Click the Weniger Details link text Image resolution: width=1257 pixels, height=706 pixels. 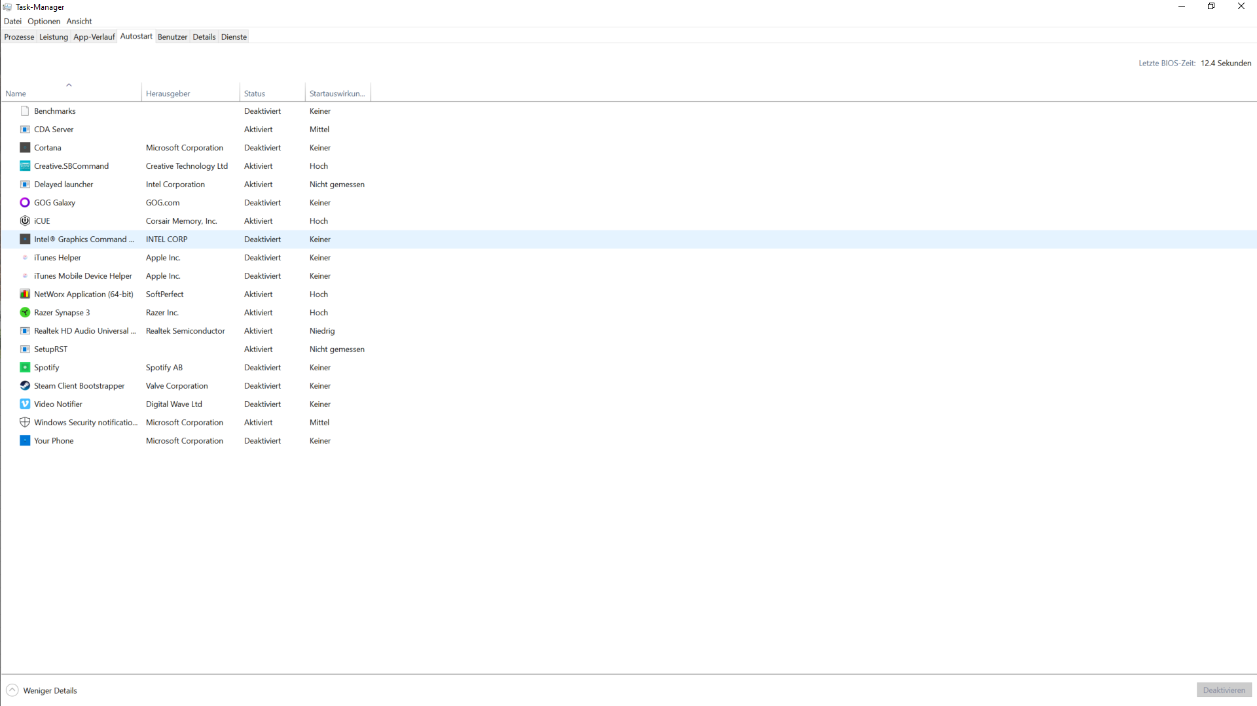click(x=50, y=691)
